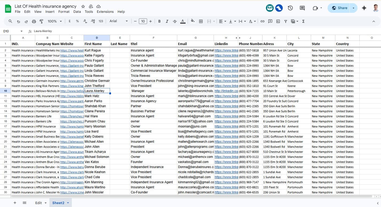Screen dimensions: 381x207
Task: Open the Sheet2 tab options arrow
Action: pyautogui.click(x=68, y=203)
